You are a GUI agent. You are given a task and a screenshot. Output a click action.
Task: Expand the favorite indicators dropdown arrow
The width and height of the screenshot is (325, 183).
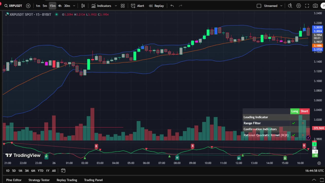116,6
